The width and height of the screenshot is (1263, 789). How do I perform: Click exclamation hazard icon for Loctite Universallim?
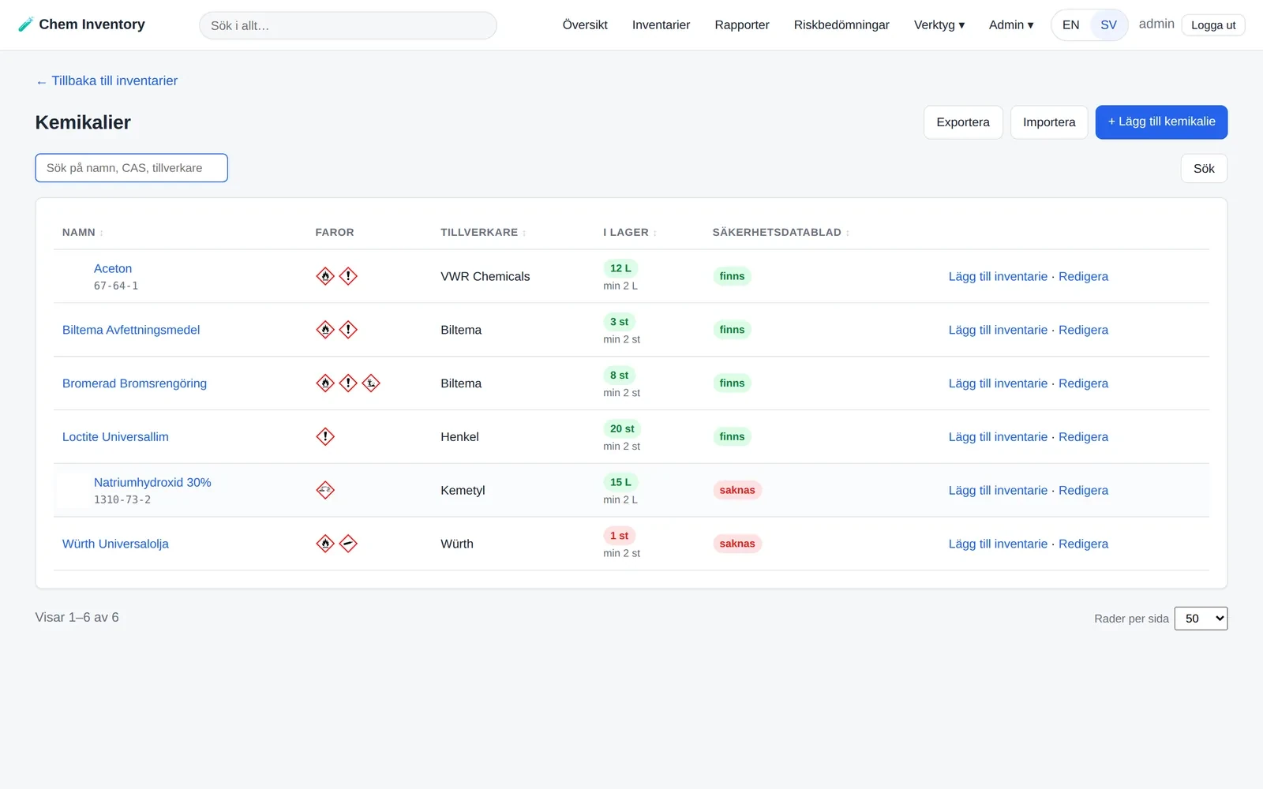(x=325, y=436)
